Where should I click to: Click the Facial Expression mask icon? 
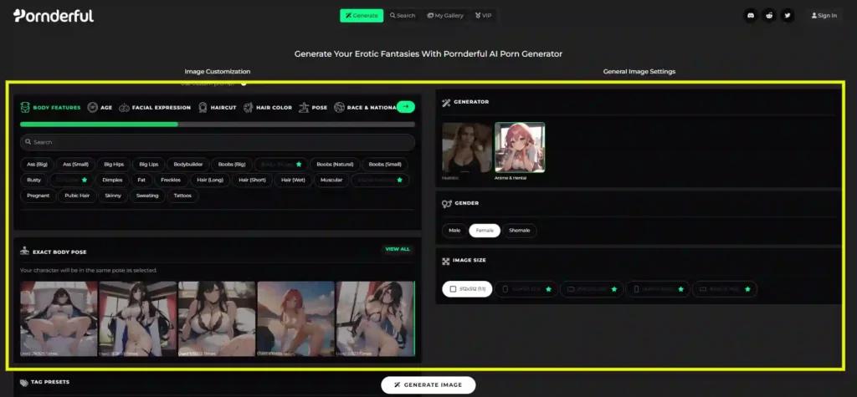pyautogui.click(x=124, y=108)
